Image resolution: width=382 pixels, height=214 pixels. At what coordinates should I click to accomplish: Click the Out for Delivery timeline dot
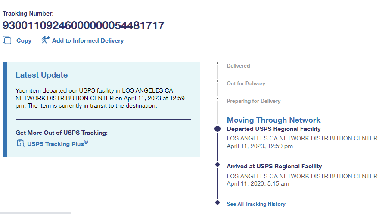point(218,81)
